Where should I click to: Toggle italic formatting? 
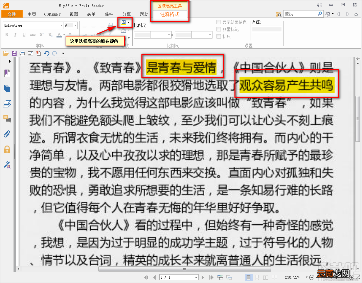pos(15,35)
